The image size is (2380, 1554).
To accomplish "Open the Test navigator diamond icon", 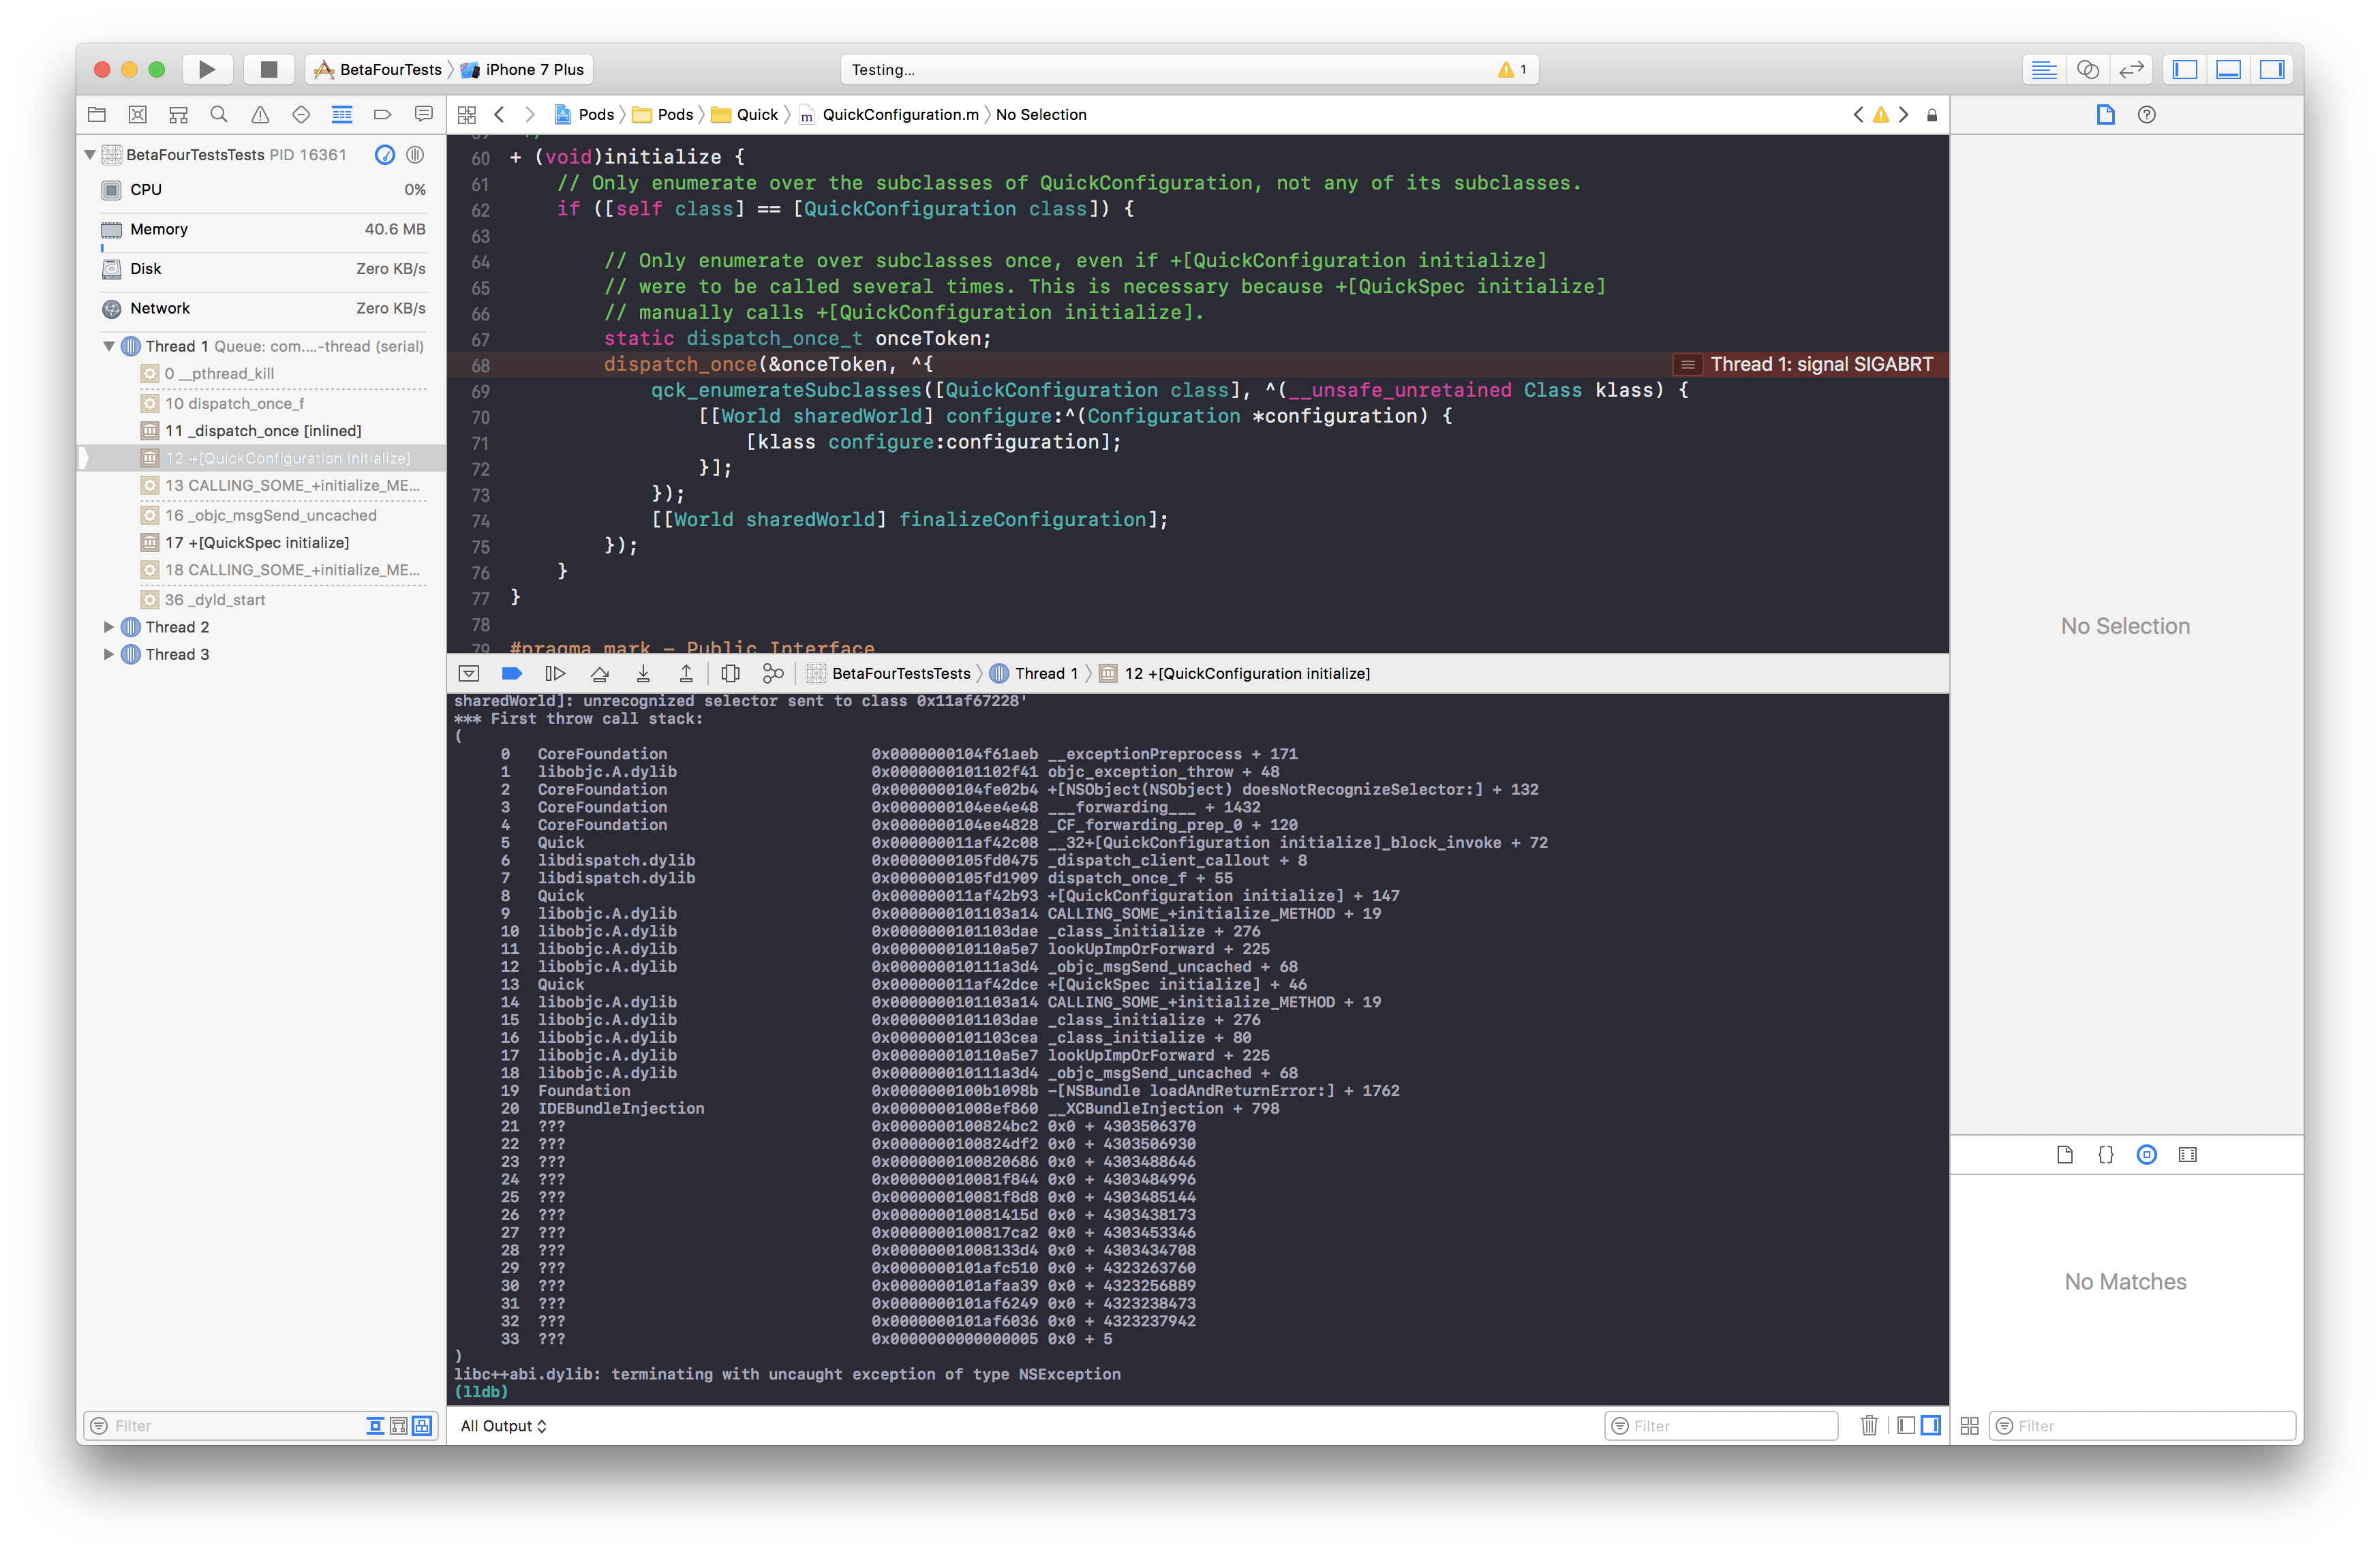I will [x=301, y=114].
